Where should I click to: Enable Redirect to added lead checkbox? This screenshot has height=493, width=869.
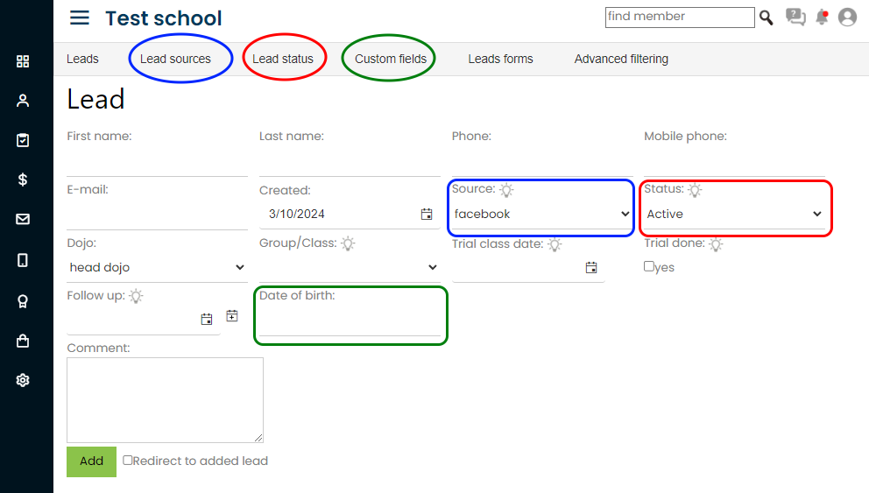pos(128,461)
